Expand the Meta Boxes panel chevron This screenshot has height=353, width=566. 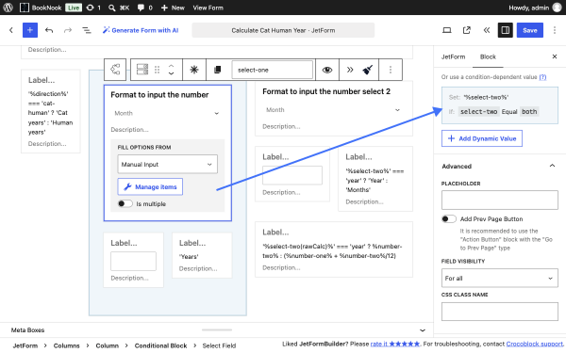point(423,330)
